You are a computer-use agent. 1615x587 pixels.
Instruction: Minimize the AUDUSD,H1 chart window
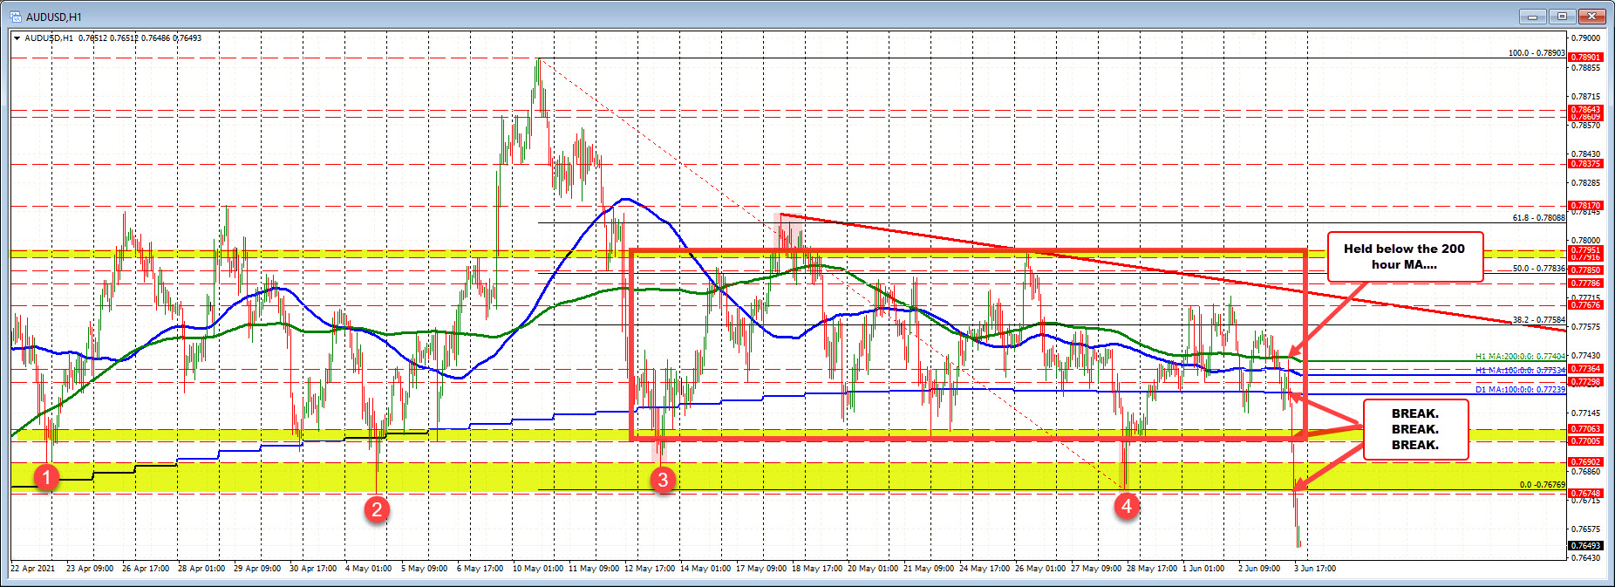pyautogui.click(x=1532, y=17)
